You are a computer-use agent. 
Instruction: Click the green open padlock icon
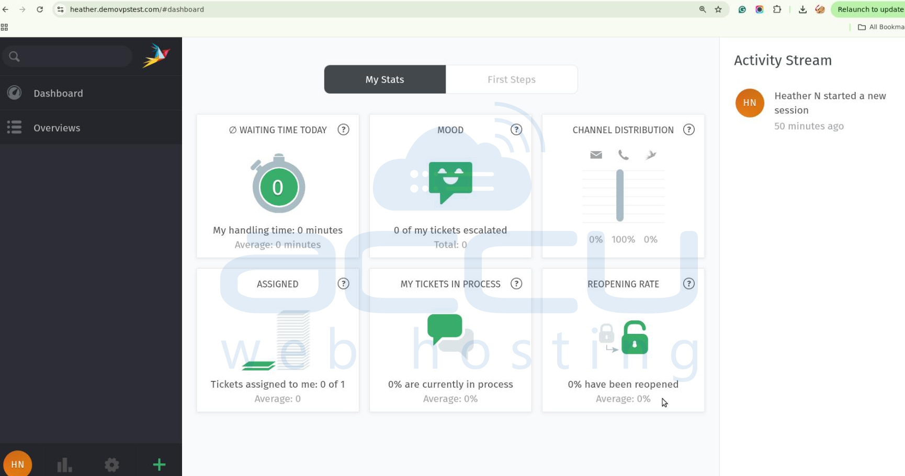635,338
